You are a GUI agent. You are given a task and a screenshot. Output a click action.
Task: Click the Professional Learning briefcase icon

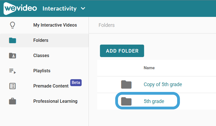pos(12,101)
